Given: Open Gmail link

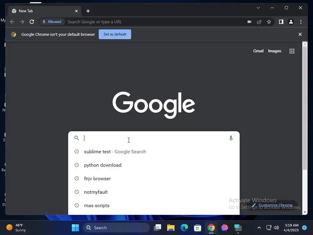Looking at the screenshot, I should 258,51.
